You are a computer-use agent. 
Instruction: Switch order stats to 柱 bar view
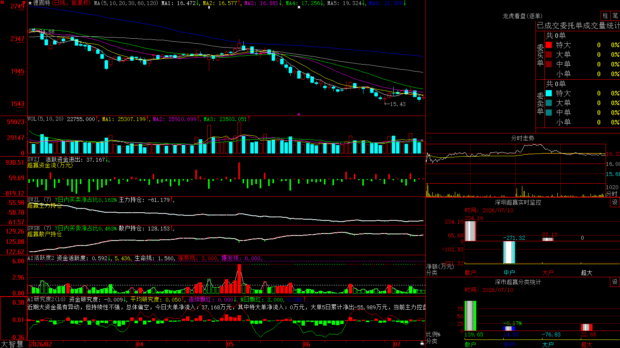point(605,16)
